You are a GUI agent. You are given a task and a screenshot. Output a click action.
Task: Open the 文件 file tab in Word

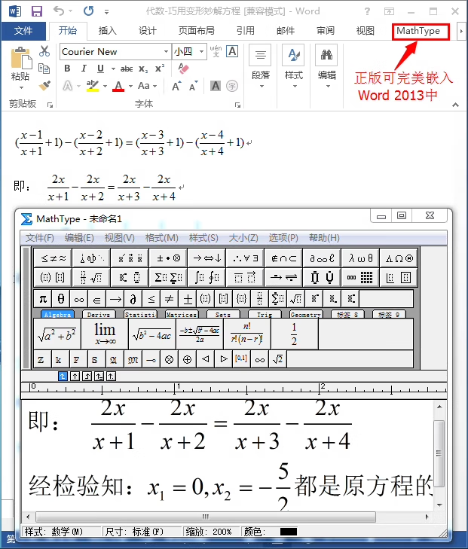(23, 31)
